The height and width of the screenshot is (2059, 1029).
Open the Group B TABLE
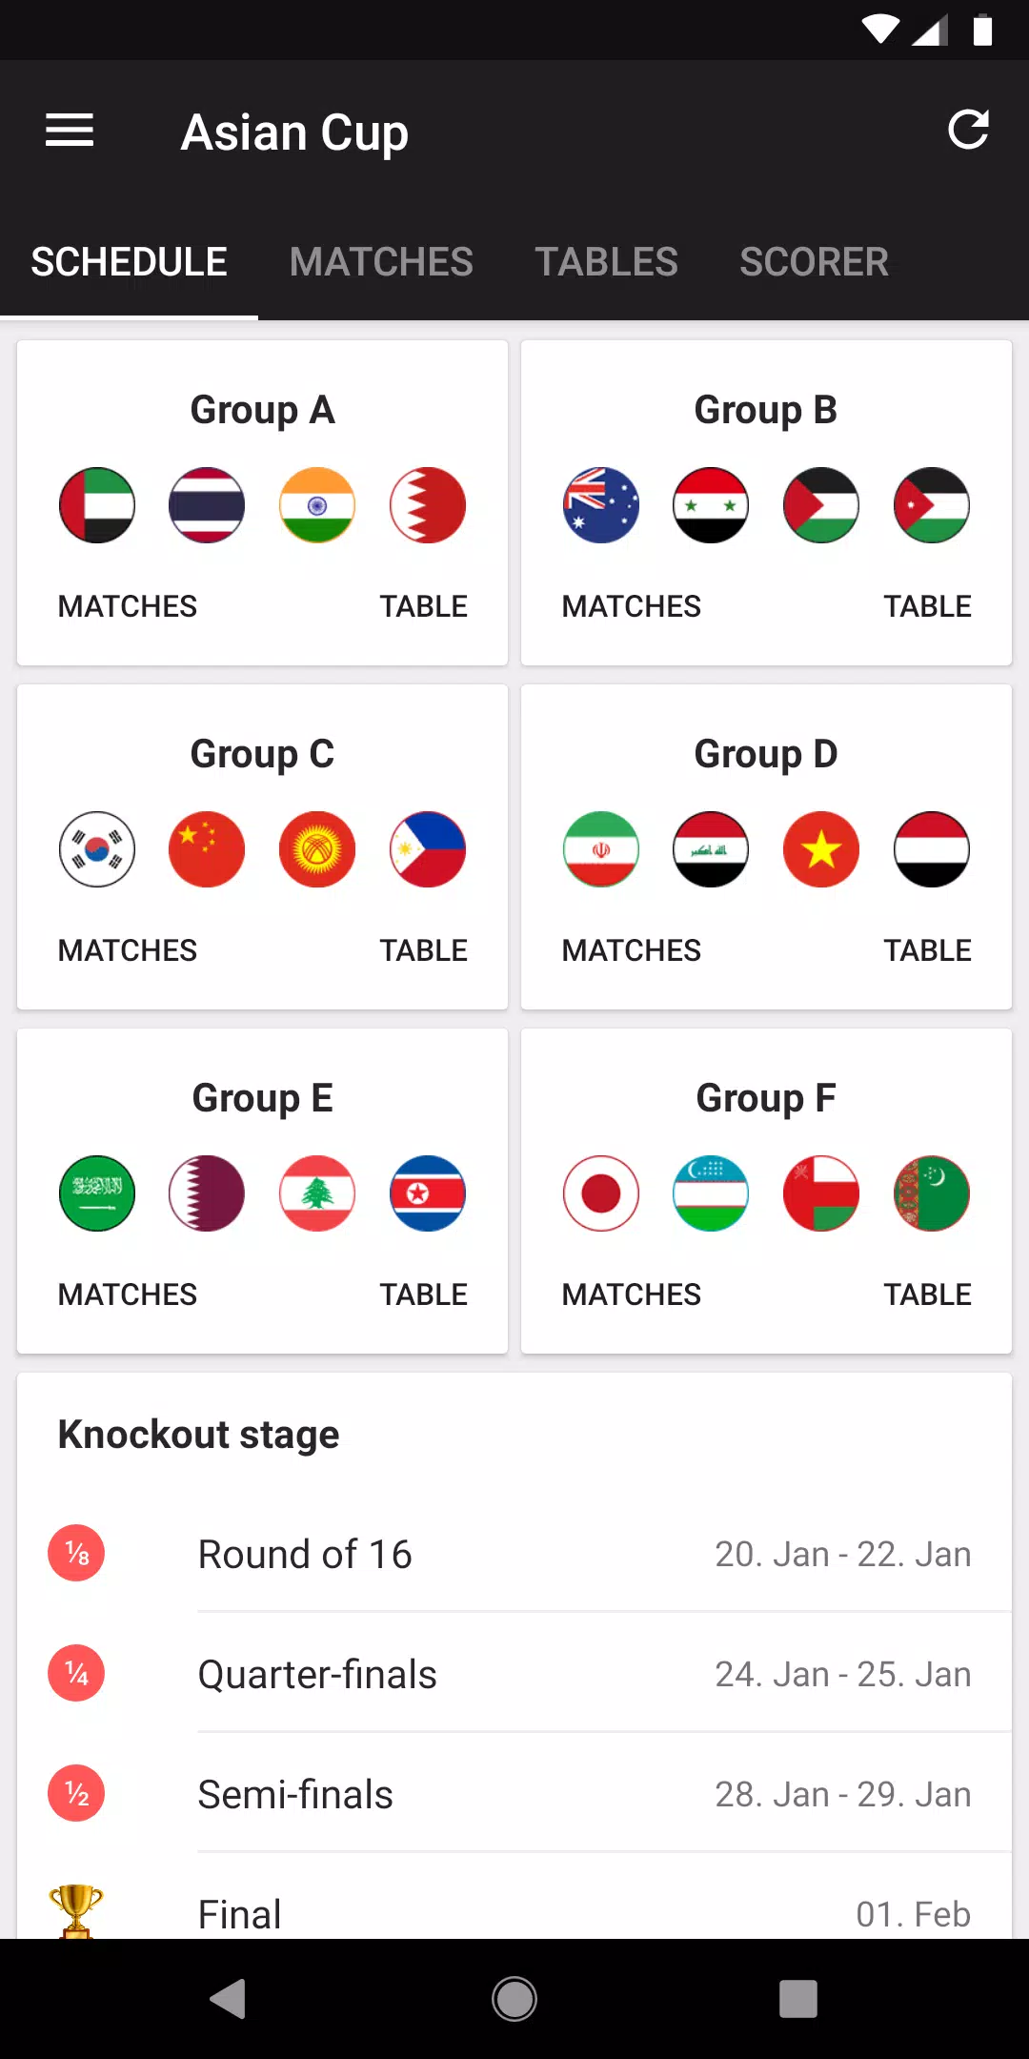(x=927, y=606)
